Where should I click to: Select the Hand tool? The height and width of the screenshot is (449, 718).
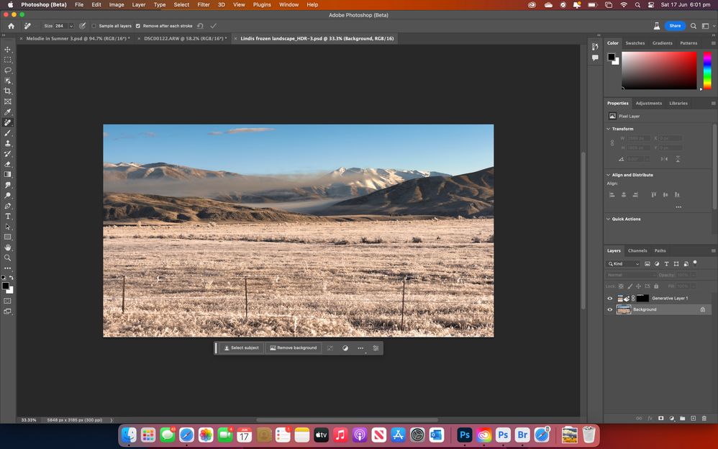[x=8, y=248]
